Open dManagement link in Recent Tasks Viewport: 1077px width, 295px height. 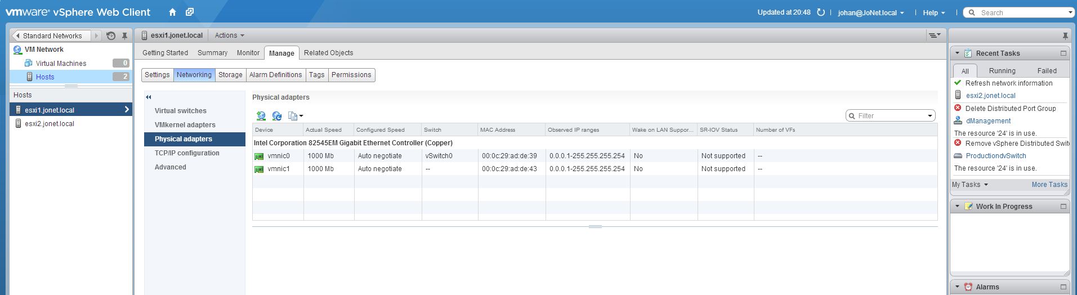pyautogui.click(x=988, y=120)
